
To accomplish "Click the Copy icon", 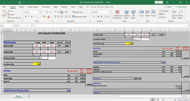I will coord(8,14).
